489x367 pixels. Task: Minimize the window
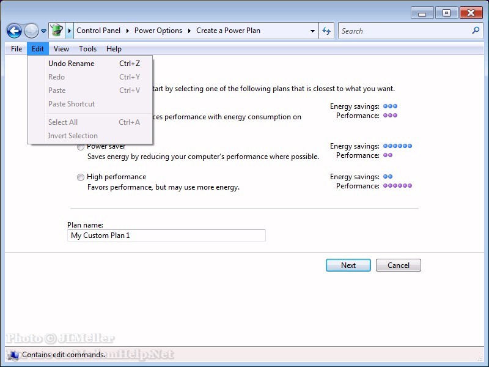pyautogui.click(x=422, y=13)
